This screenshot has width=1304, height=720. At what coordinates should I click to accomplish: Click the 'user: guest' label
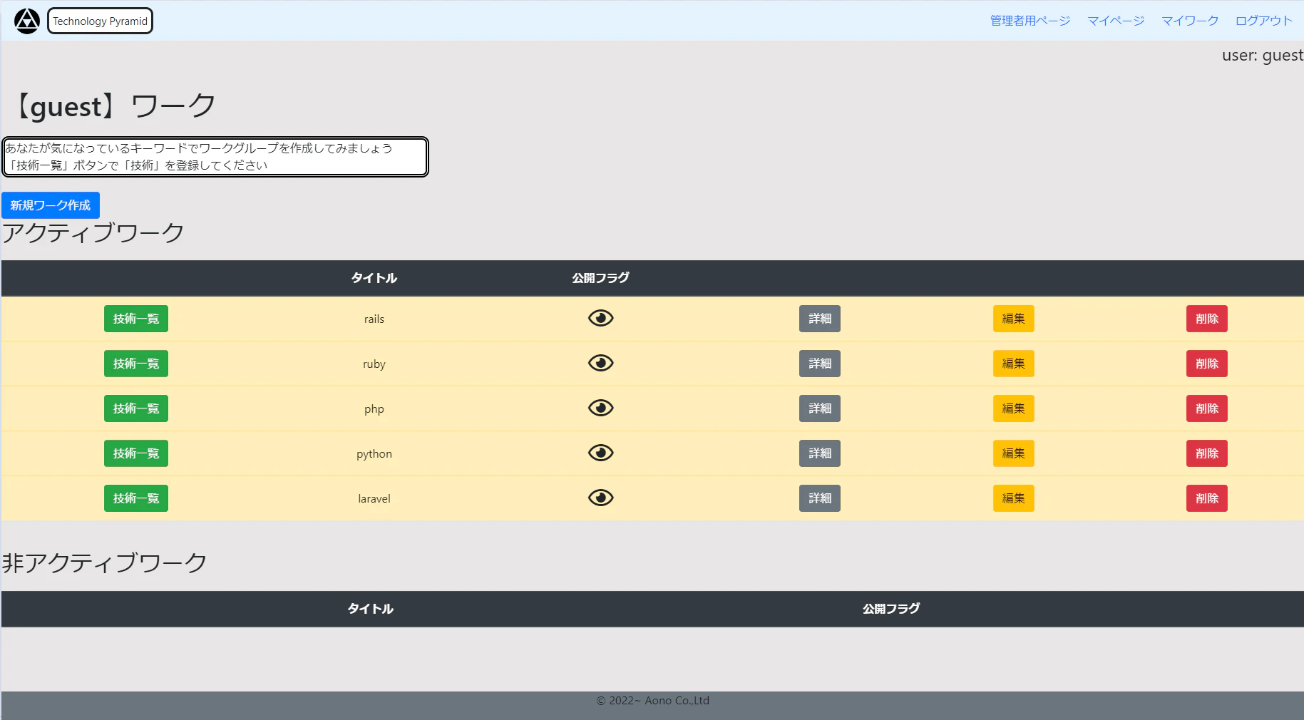pyautogui.click(x=1263, y=55)
